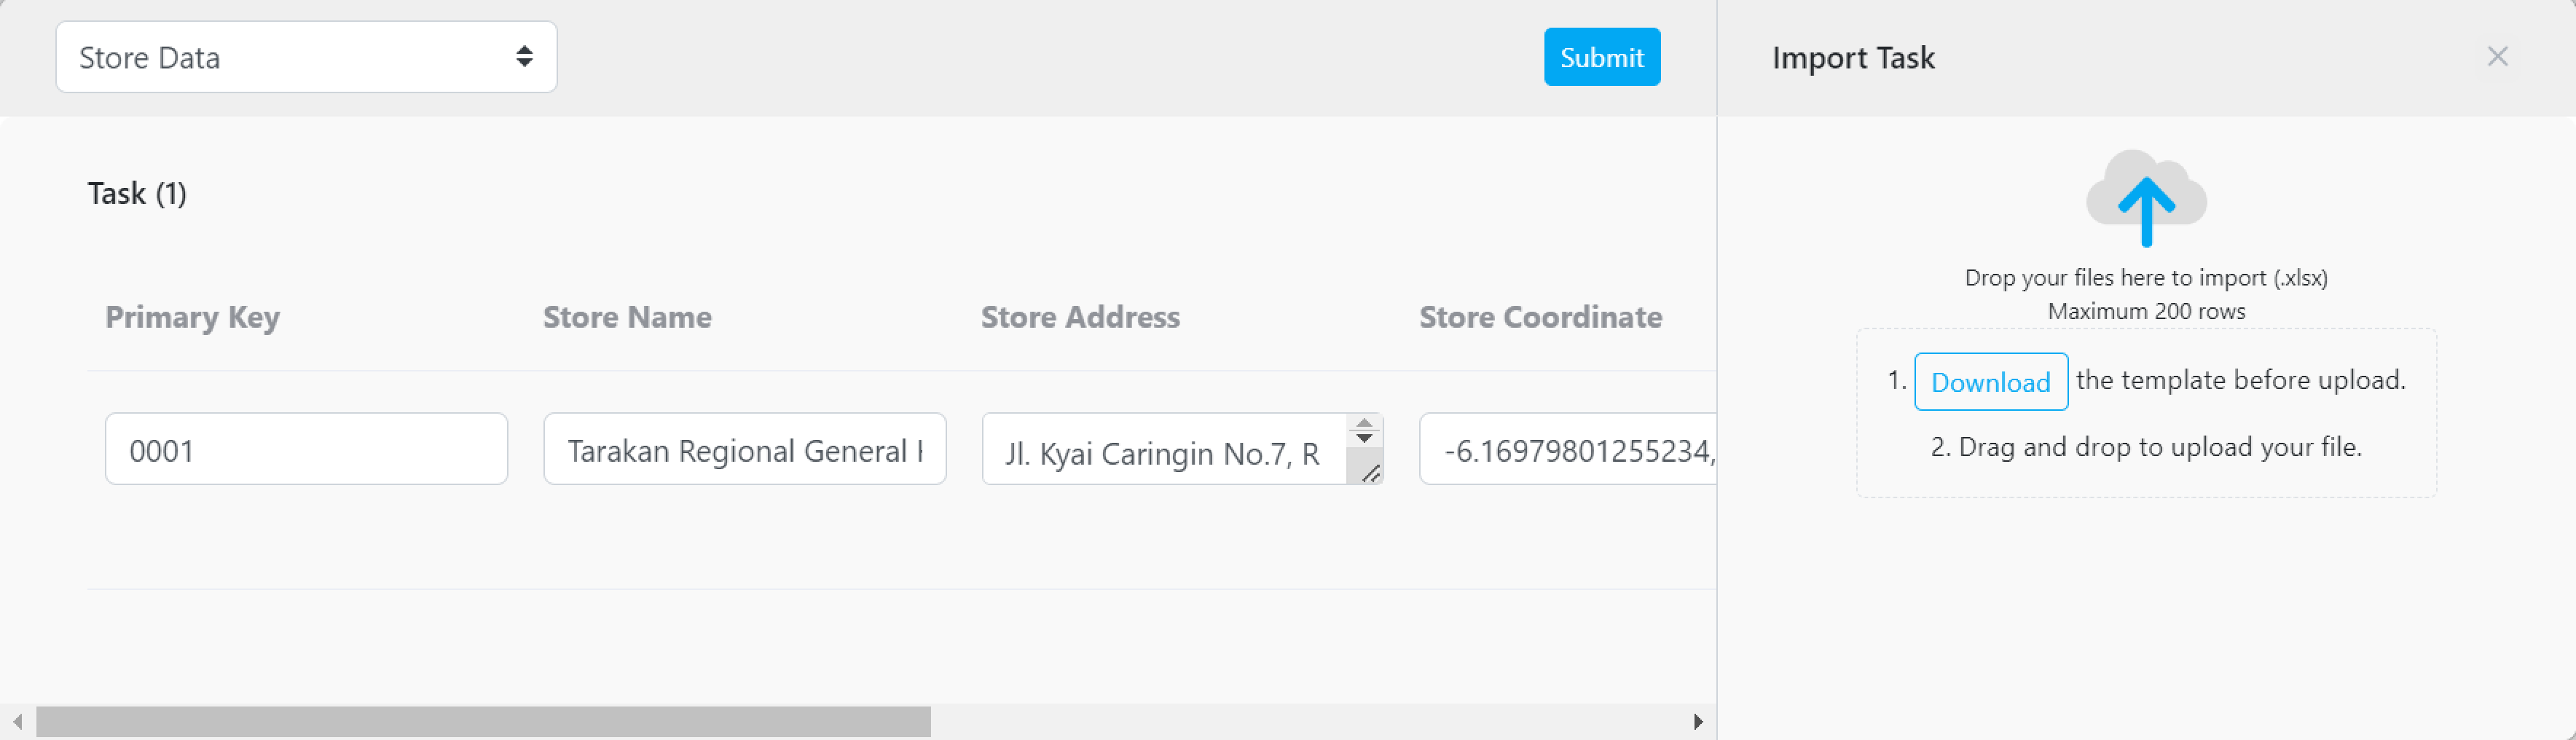This screenshot has width=2576, height=740.
Task: Expand the data category selector showing Store Data
Action: tap(306, 57)
